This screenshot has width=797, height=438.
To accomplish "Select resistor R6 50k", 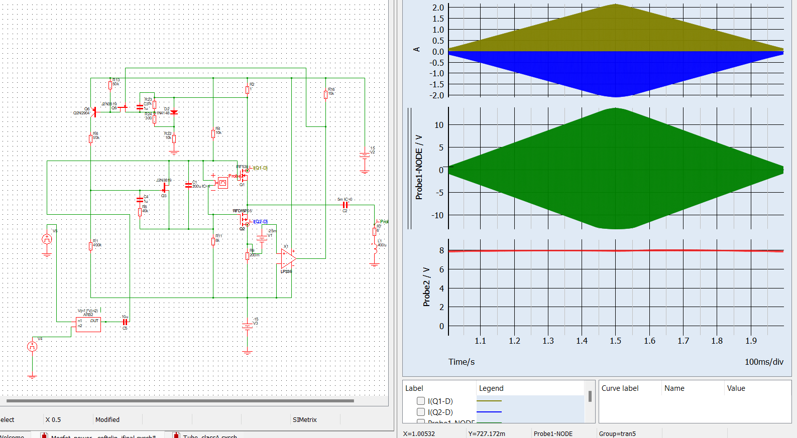I will 90,139.
